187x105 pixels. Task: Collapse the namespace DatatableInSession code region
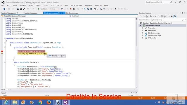coord(5,38)
